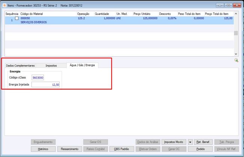244x157 pixels.
Task: Click the Preço Total do Item header
Action: coord(217,14)
